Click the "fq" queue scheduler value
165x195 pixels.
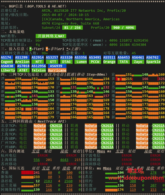pos(38,45)
